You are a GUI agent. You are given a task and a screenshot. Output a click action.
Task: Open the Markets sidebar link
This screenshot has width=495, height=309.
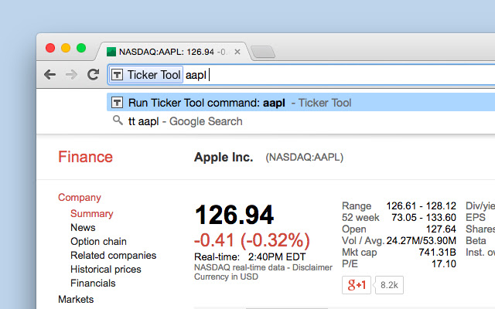click(x=76, y=299)
